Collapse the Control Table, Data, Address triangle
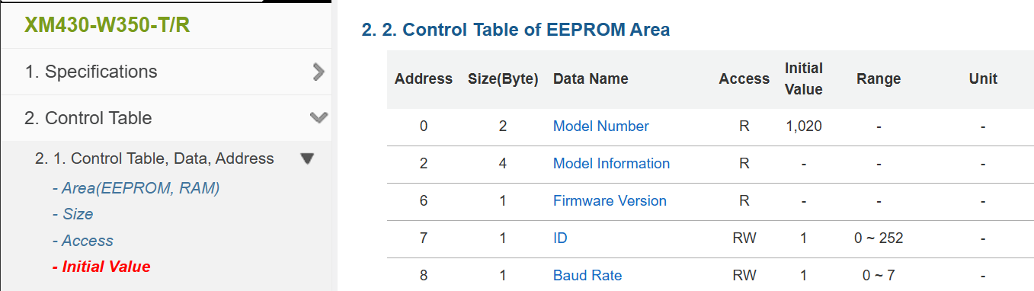The image size is (1034, 291). 307,158
